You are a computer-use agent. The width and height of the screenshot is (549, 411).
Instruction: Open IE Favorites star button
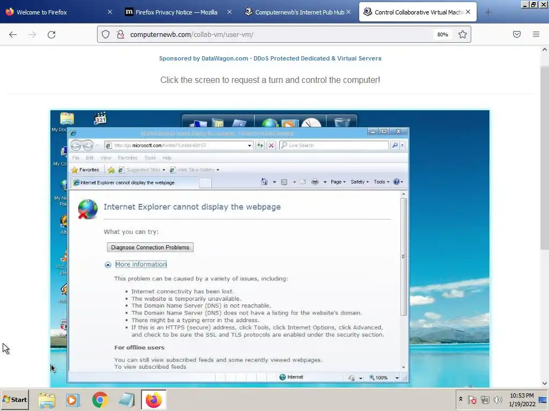click(85, 170)
